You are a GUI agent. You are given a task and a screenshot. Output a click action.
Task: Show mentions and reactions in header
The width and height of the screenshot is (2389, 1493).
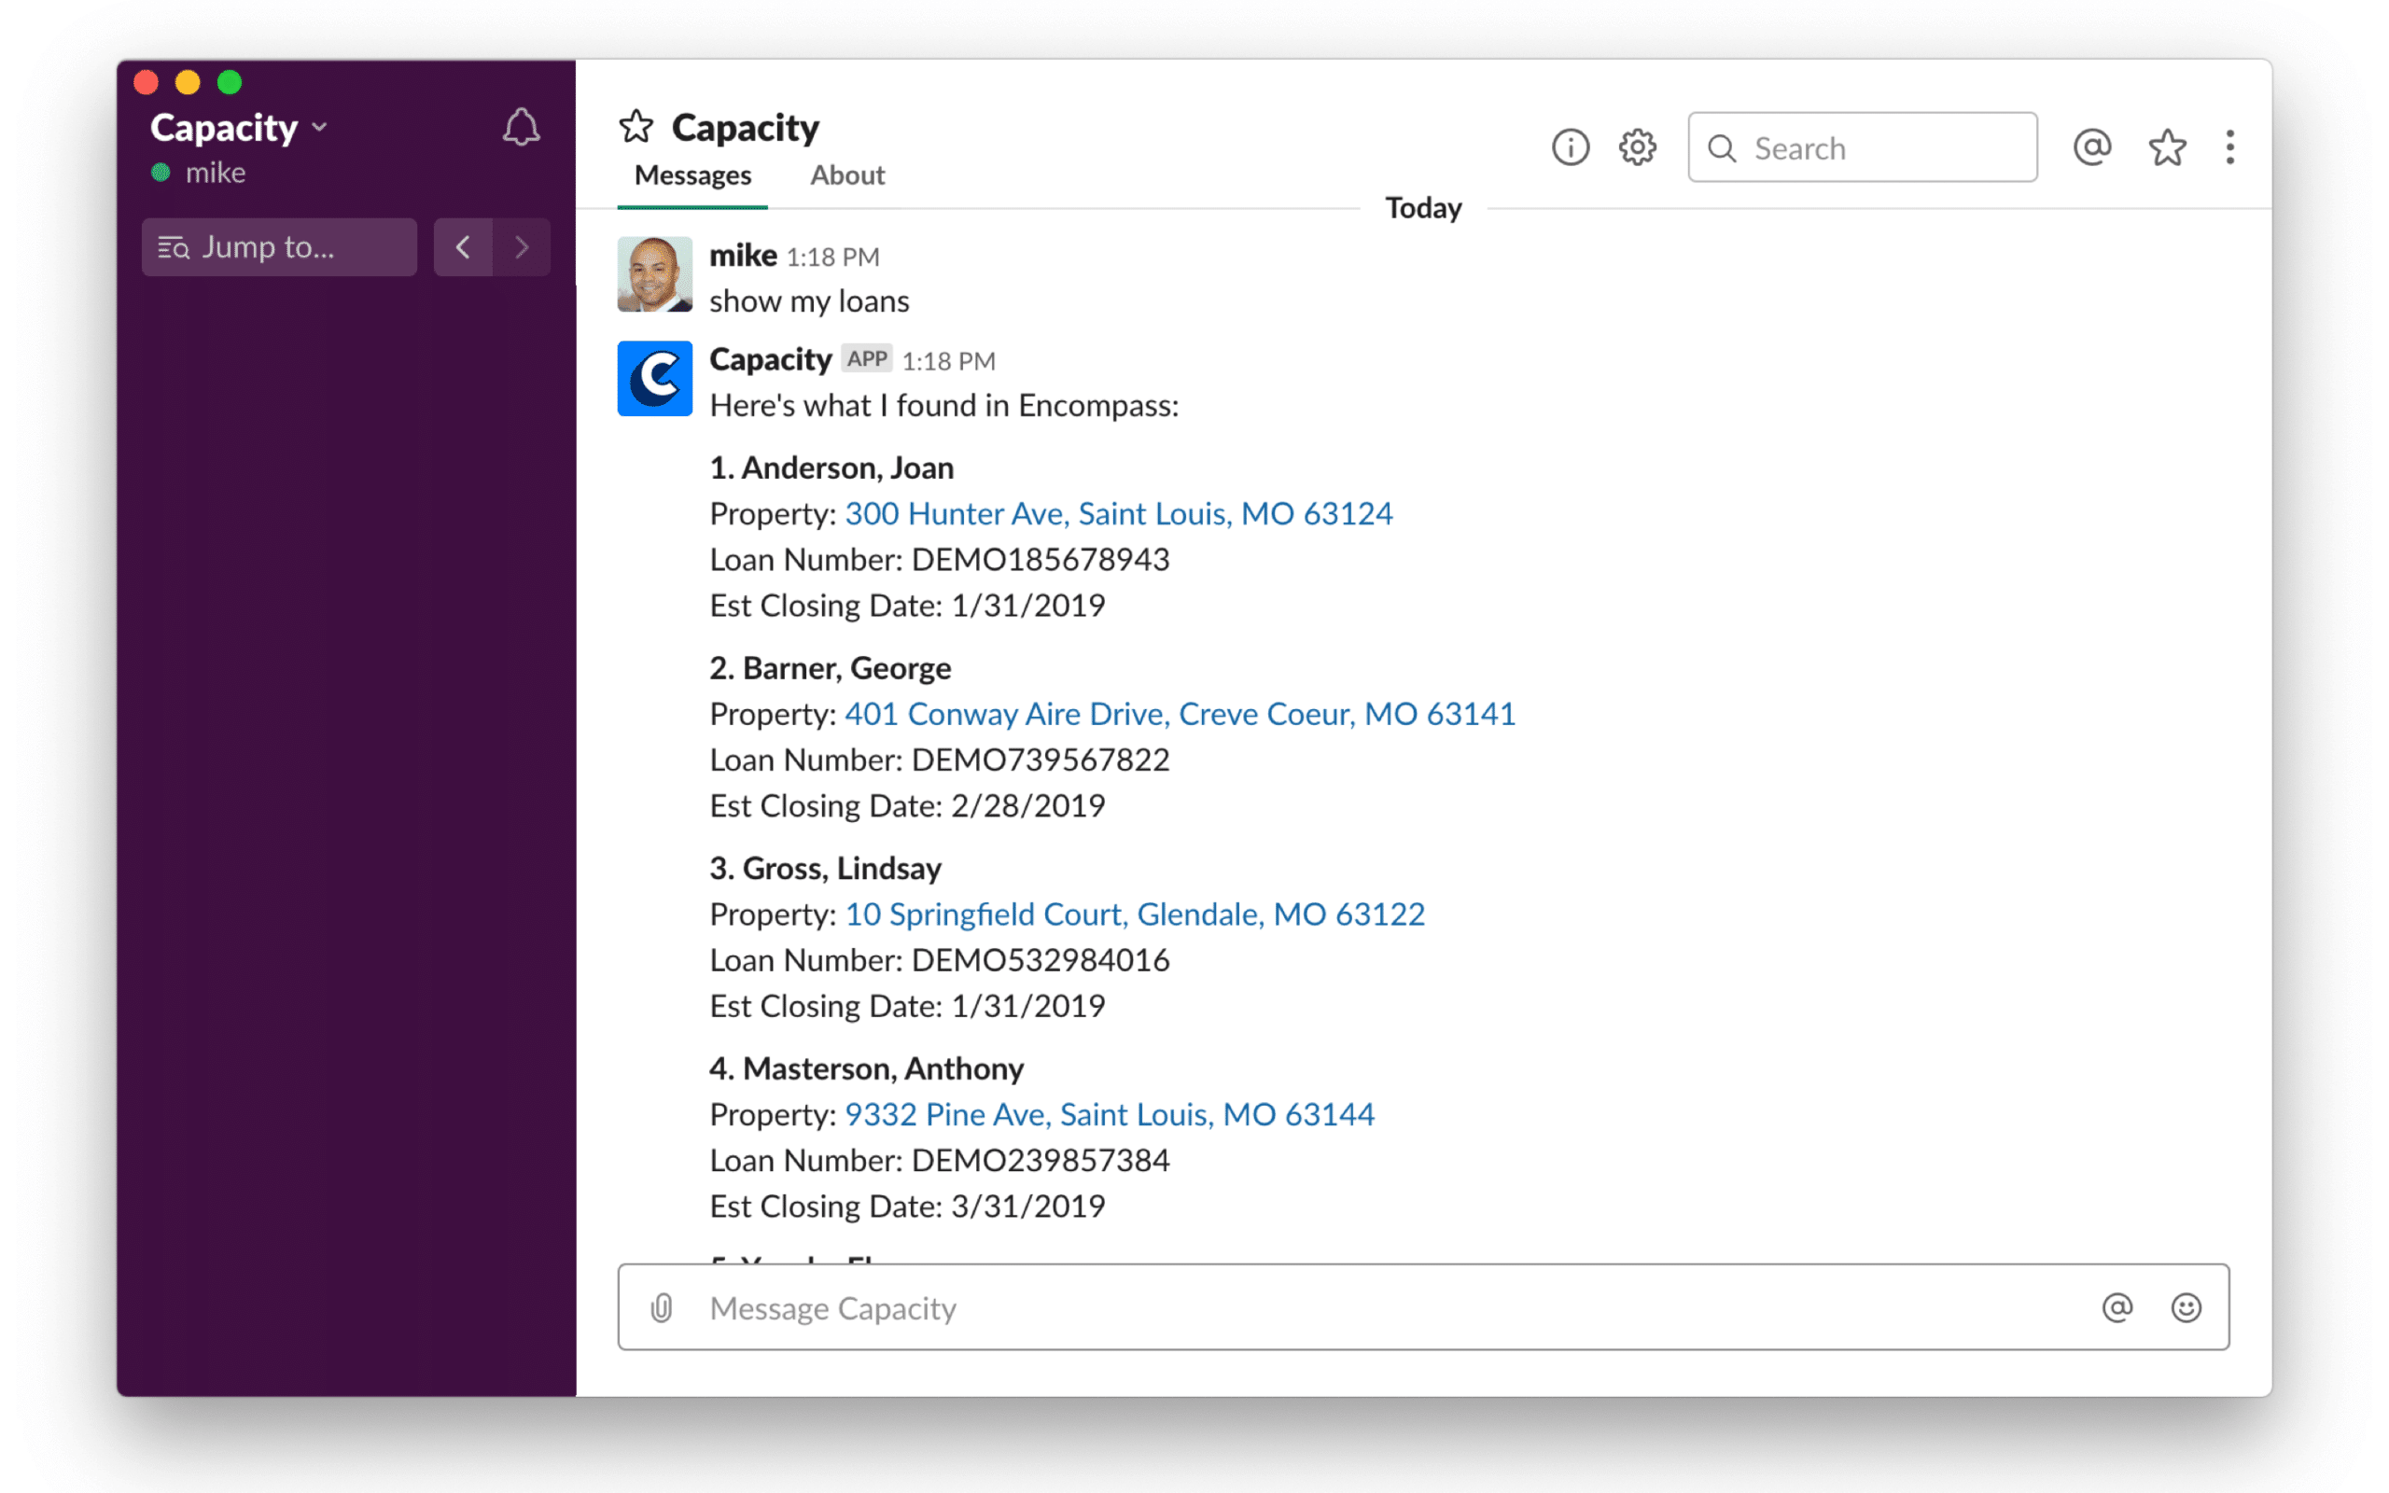(2092, 148)
